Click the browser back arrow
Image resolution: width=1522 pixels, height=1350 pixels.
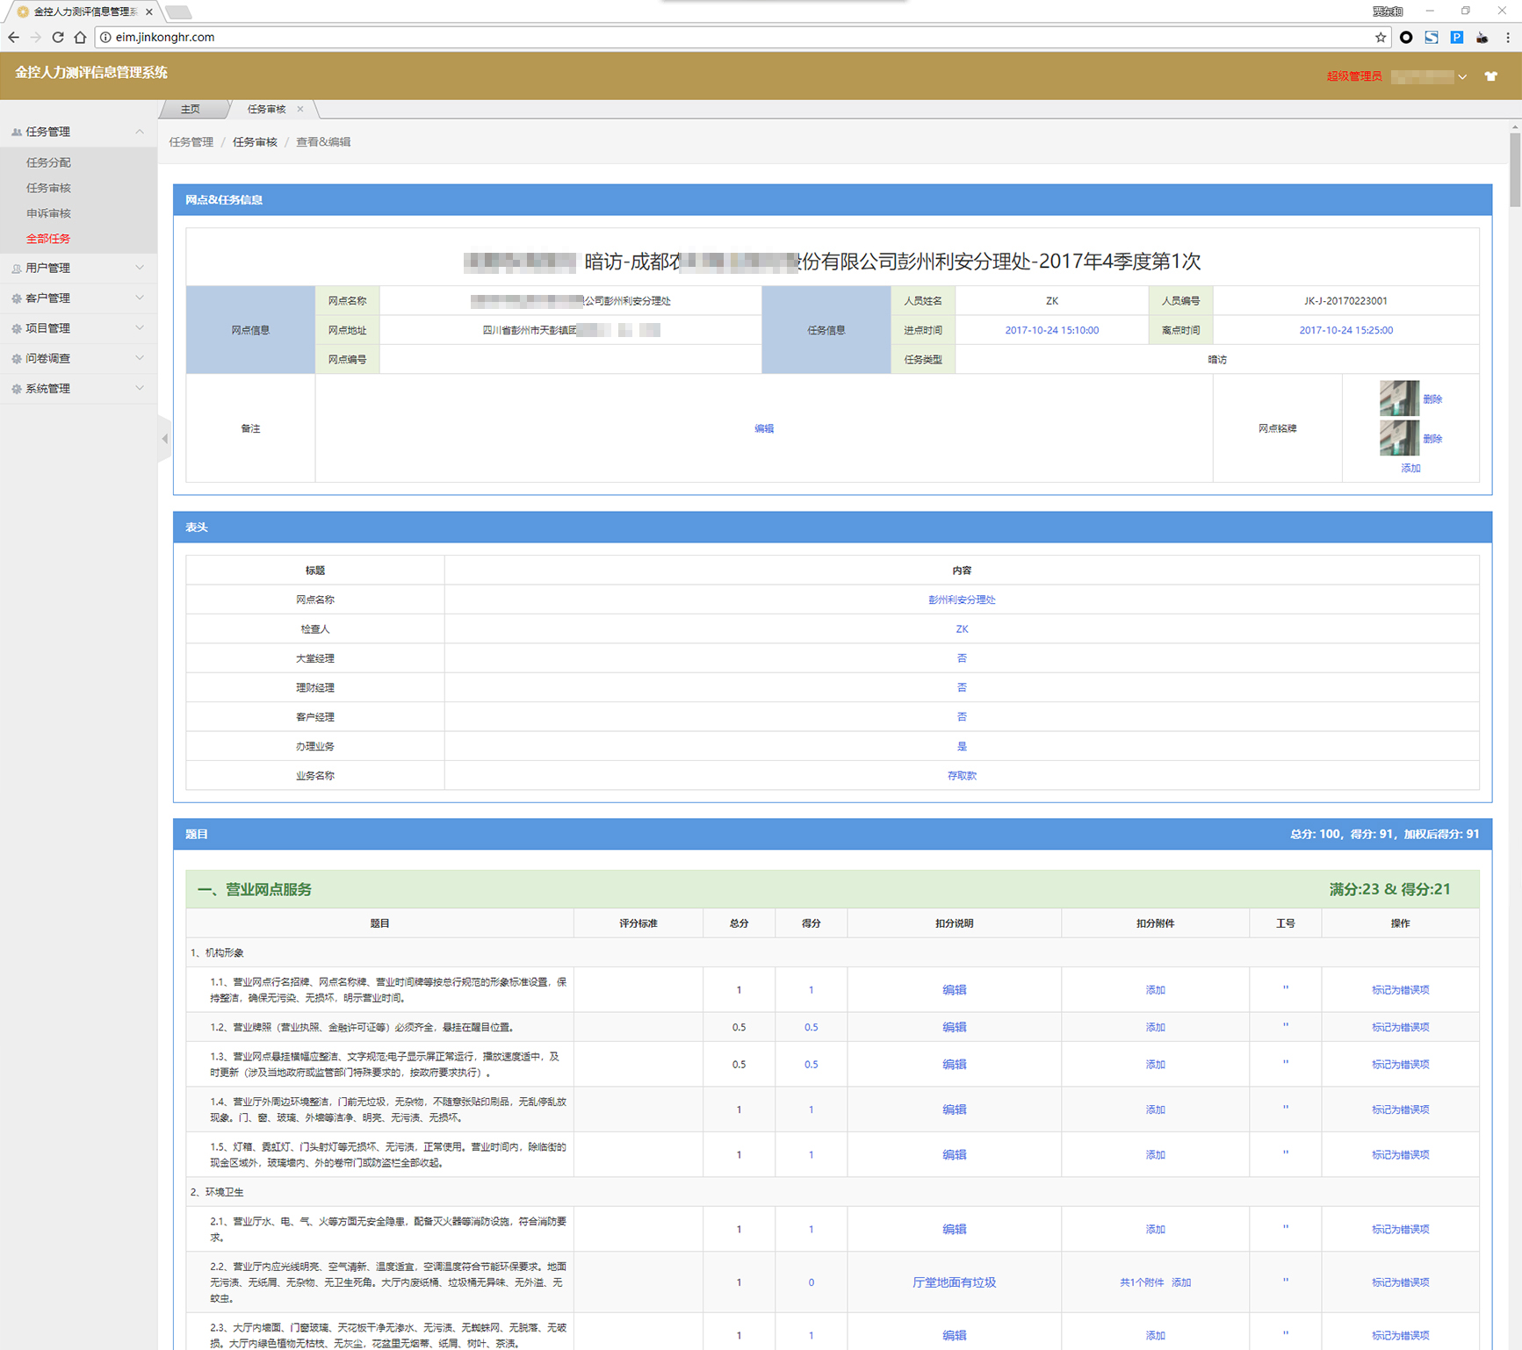13,37
